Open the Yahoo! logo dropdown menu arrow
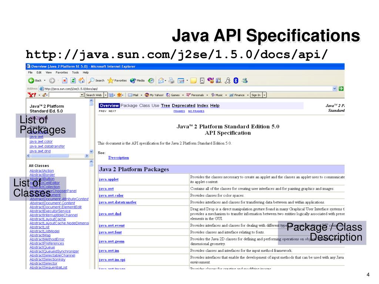 pyautogui.click(x=39, y=95)
